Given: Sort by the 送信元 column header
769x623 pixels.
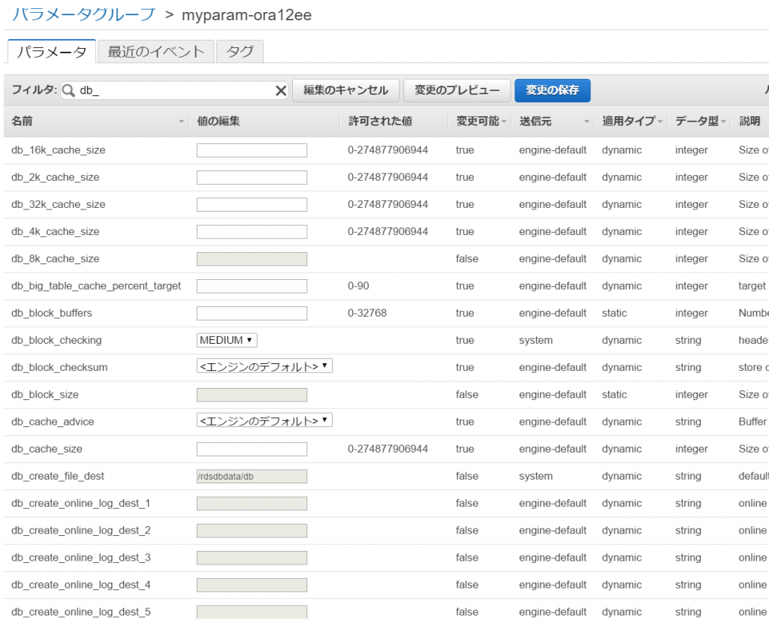Looking at the screenshot, I should 553,121.
